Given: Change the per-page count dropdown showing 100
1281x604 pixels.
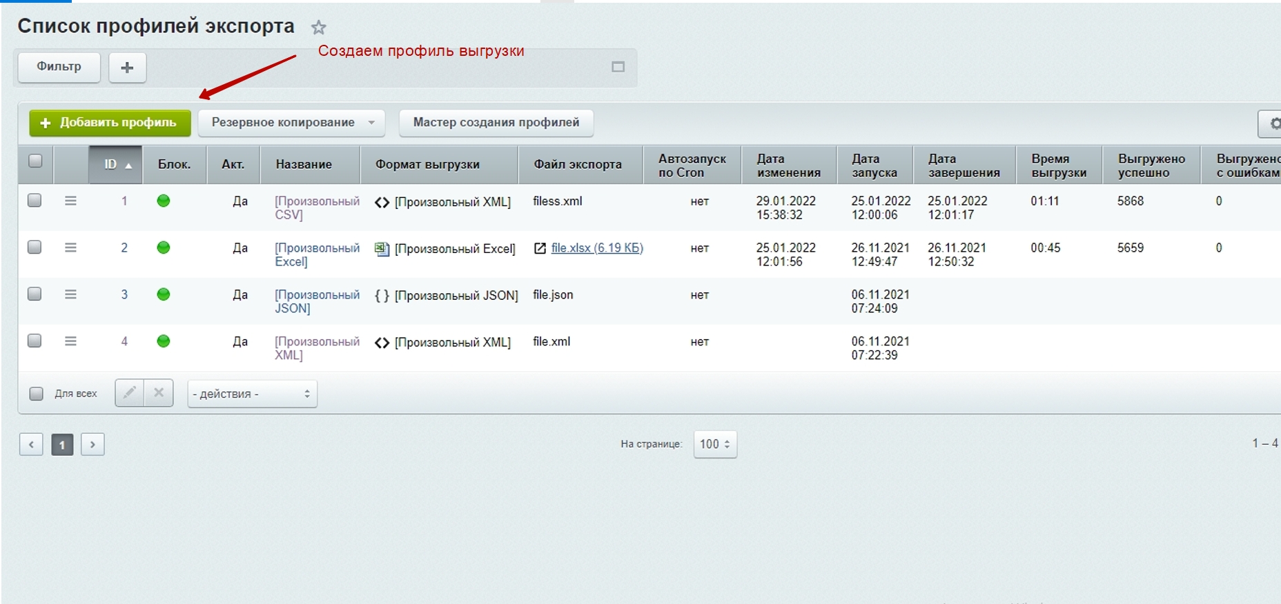Looking at the screenshot, I should [x=715, y=444].
